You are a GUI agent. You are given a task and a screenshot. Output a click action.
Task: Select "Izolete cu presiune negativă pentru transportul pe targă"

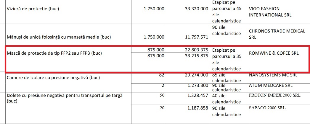[x=65, y=95]
